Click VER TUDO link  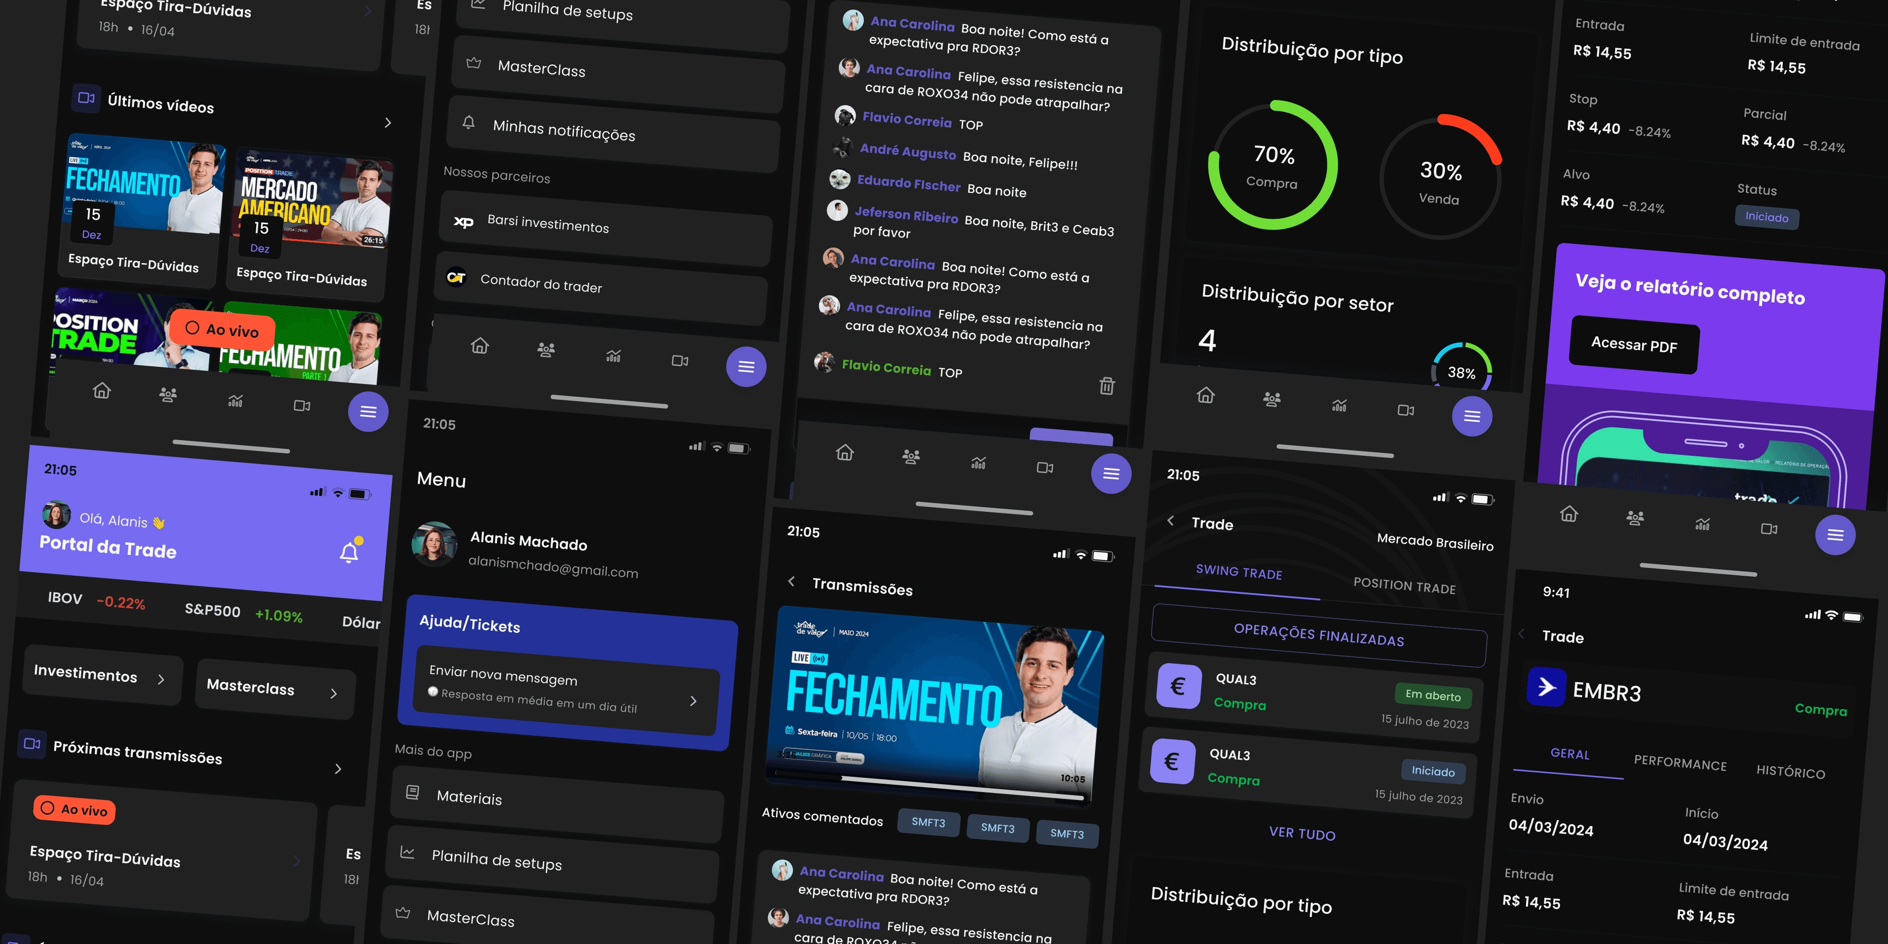[x=1301, y=833]
